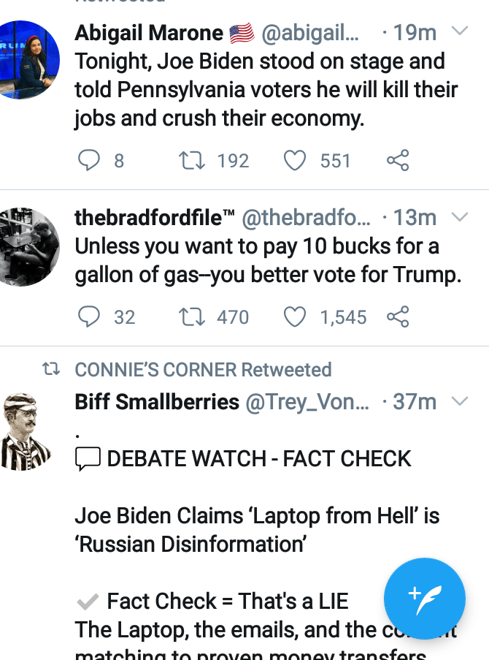Click the retweet icon beside CONNIE'S CORNER
The image size is (489, 660).
pos(51,370)
